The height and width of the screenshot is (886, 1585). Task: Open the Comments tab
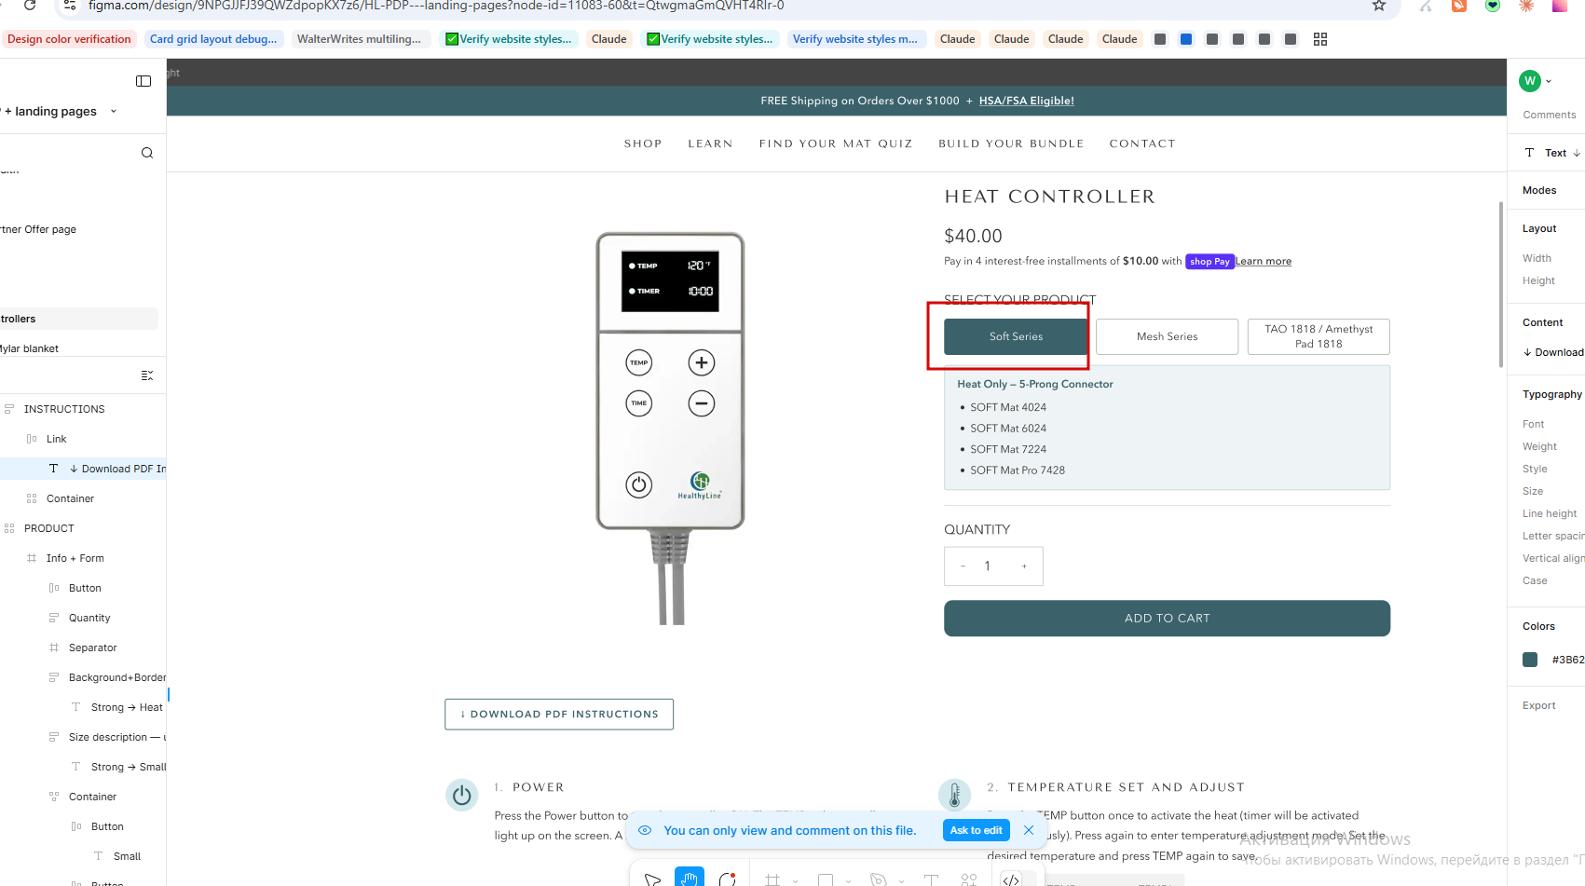click(1550, 115)
